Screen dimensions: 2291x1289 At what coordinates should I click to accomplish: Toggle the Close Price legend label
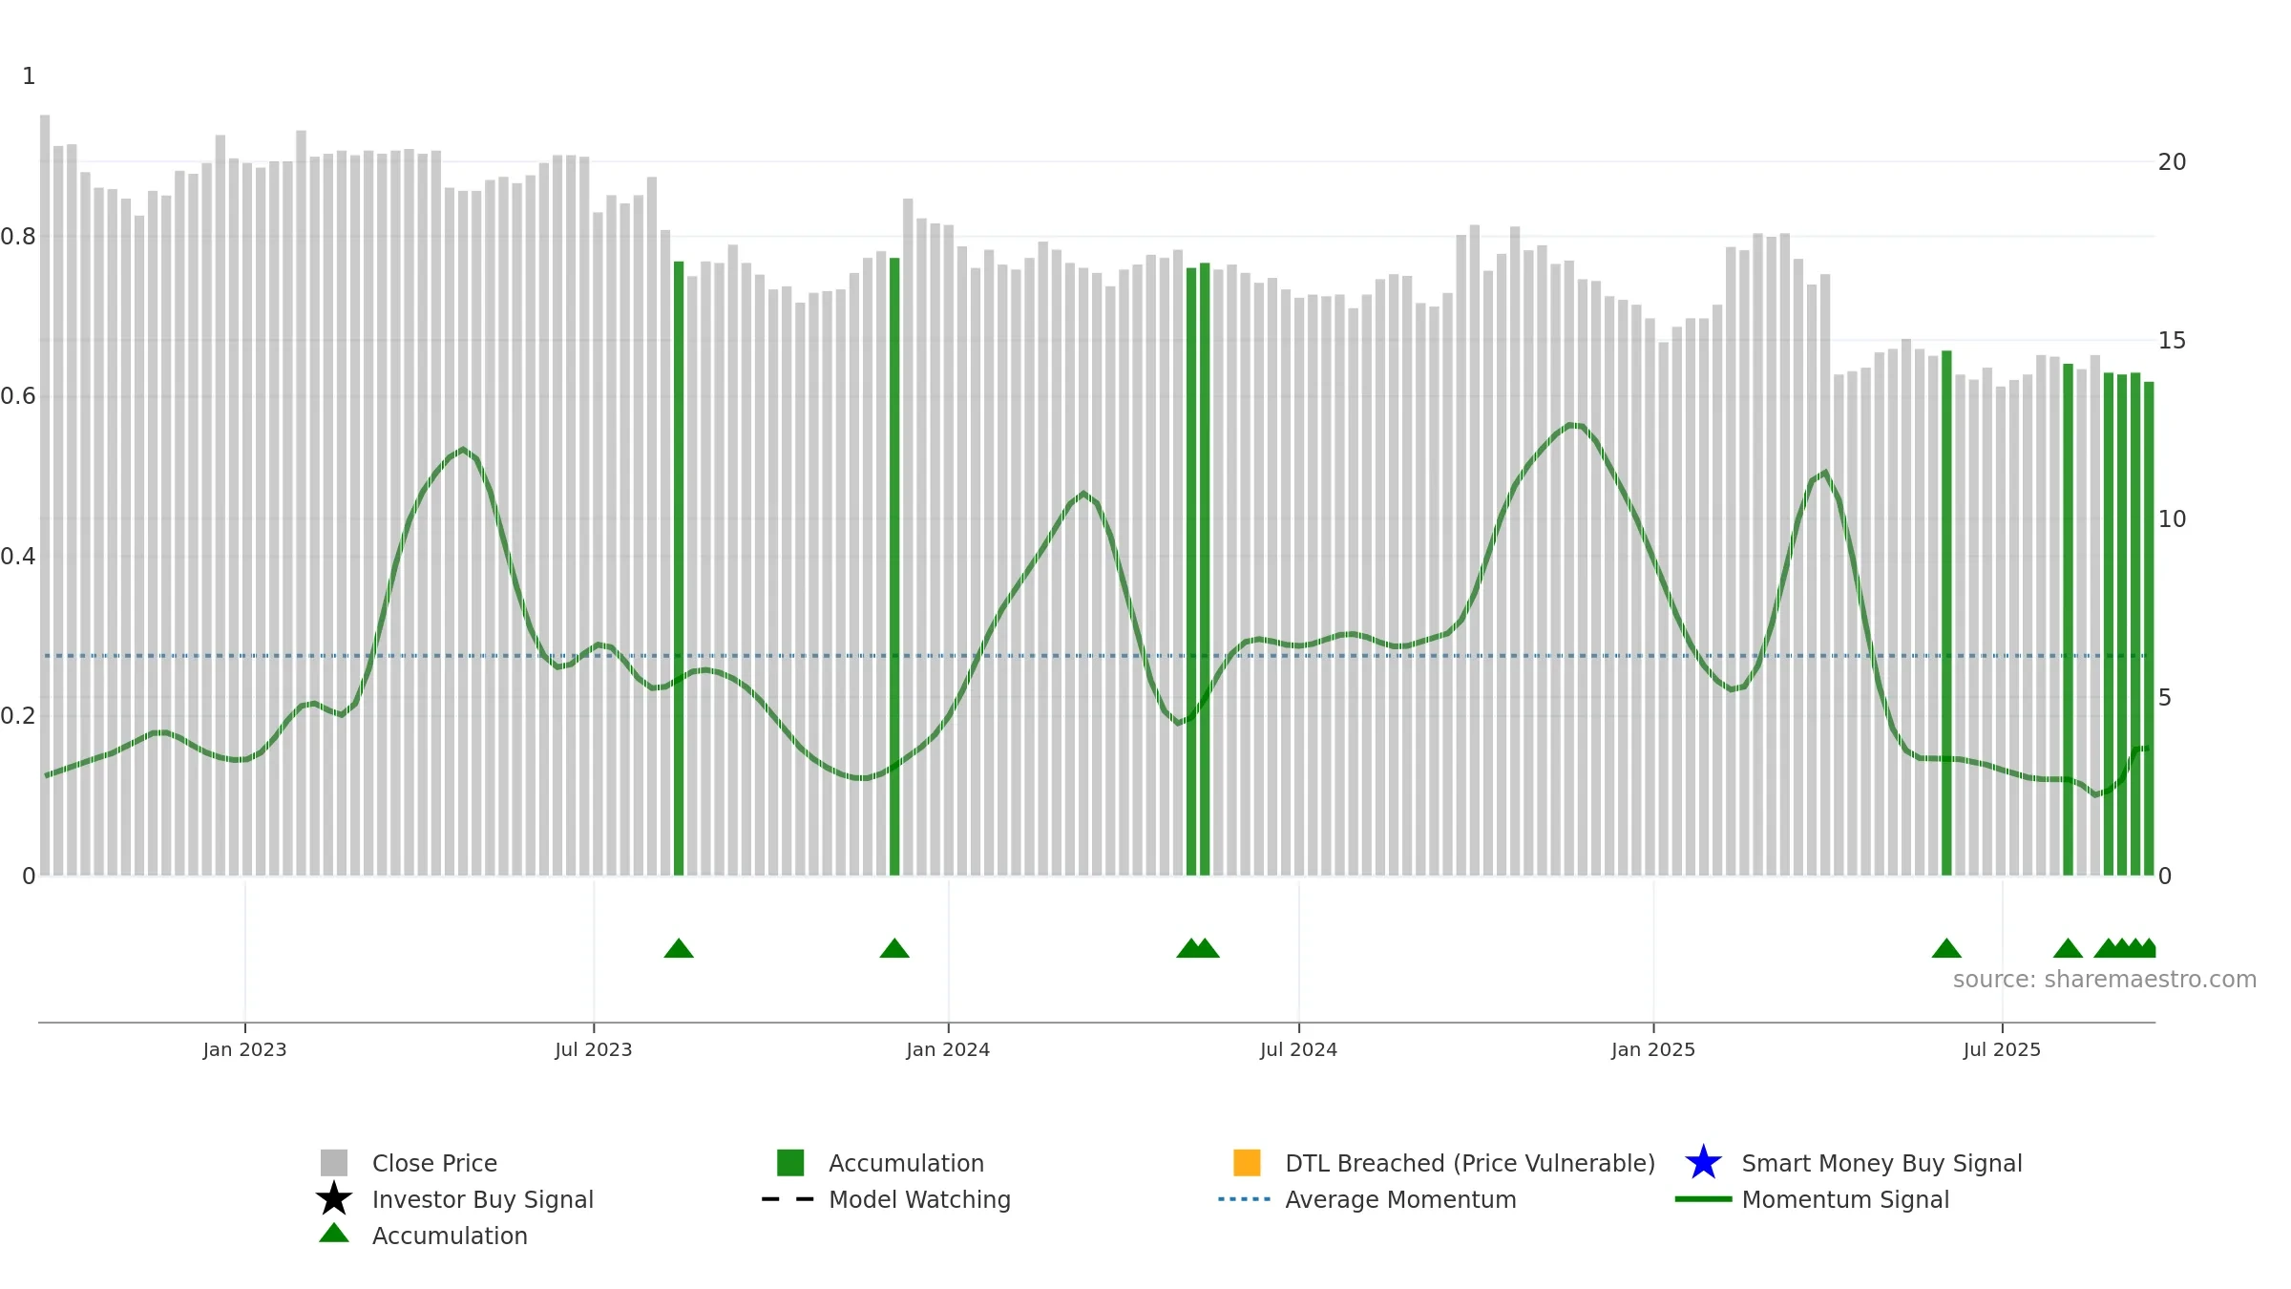434,1163
